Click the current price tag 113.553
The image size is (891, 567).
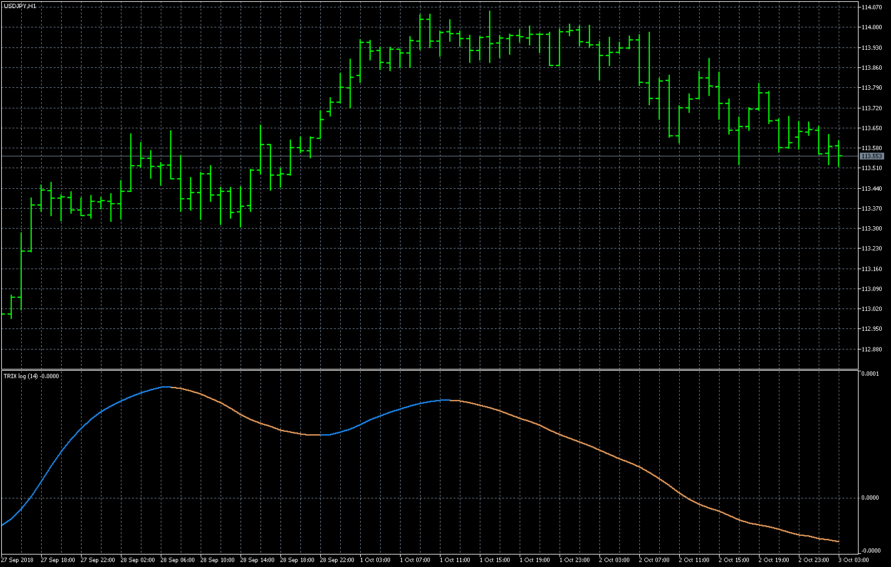871,156
